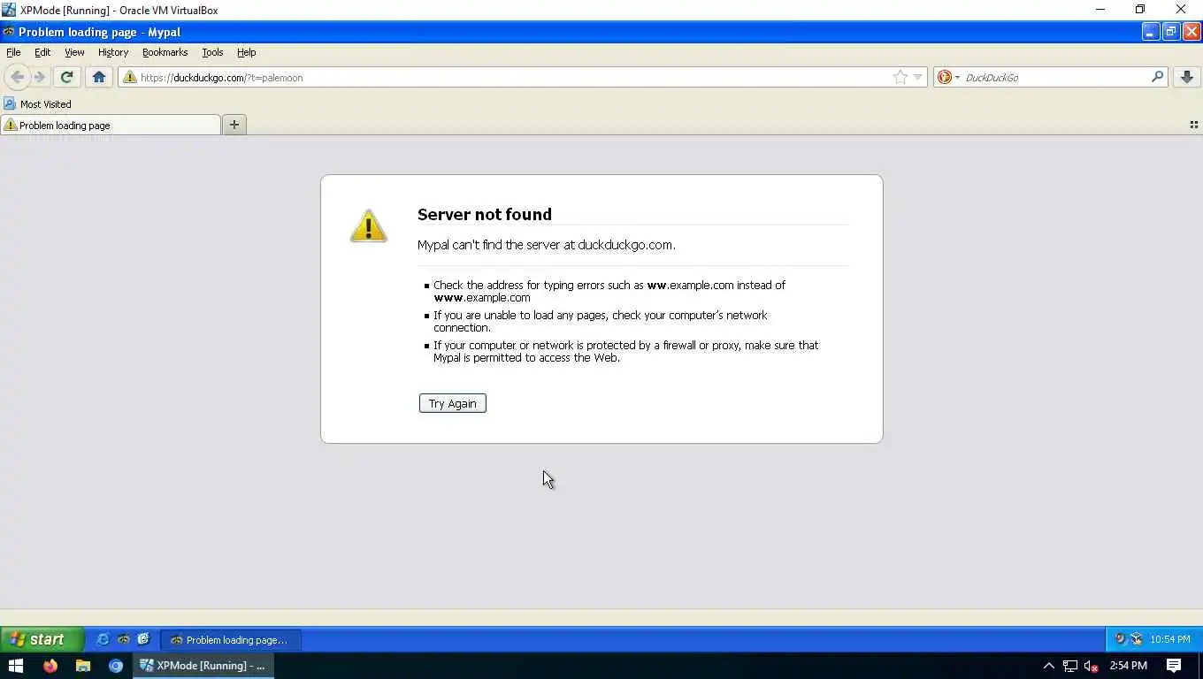Open the Help menu
1203x679 pixels.
(246, 52)
